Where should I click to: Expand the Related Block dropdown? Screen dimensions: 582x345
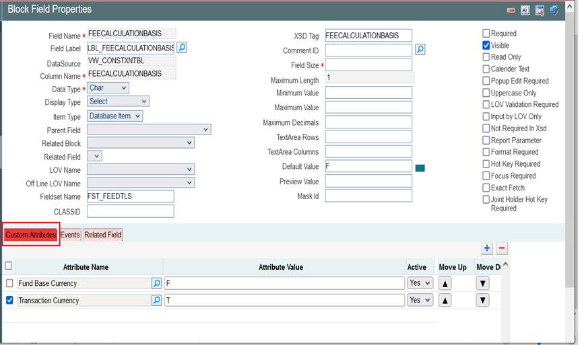pos(141,143)
